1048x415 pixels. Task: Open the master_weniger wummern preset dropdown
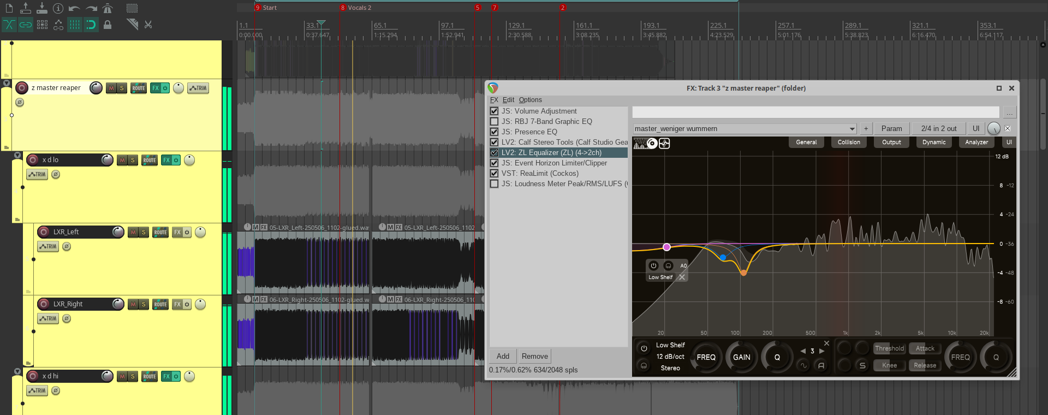point(745,129)
